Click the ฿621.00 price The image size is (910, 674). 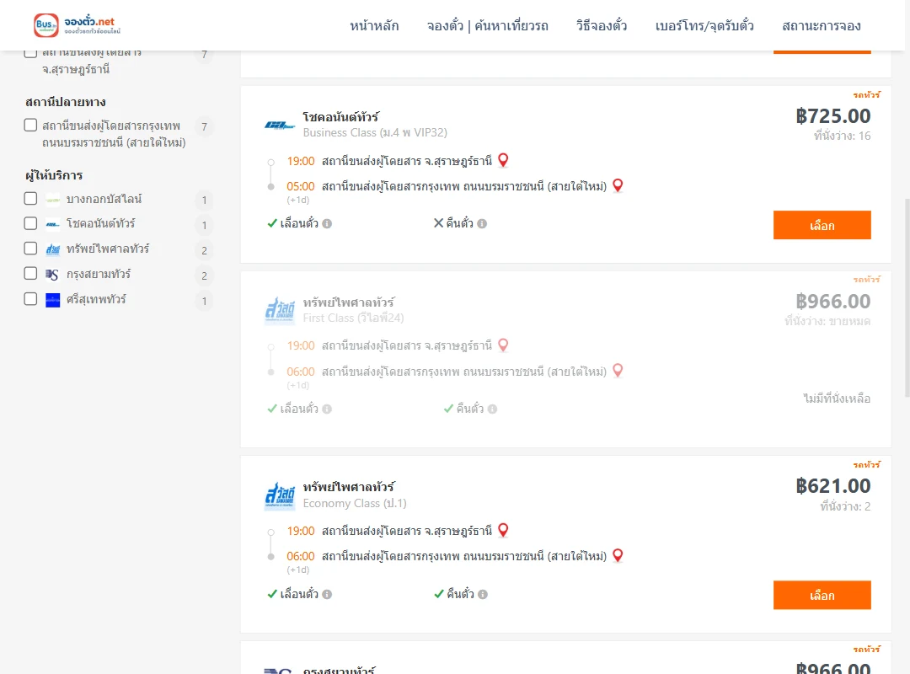point(833,486)
